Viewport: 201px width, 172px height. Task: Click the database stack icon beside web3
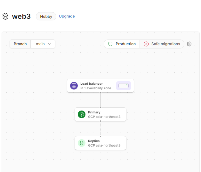pyautogui.click(x=5, y=16)
